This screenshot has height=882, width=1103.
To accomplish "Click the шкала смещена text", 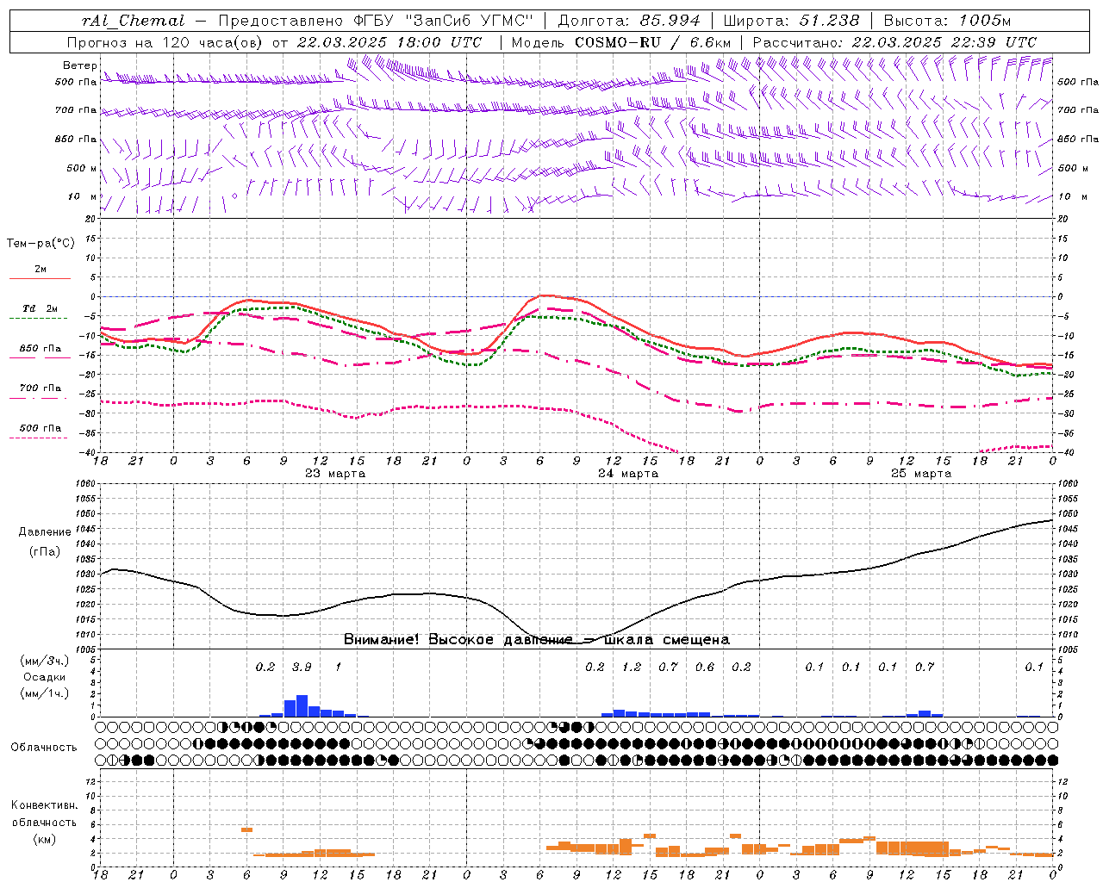I will point(667,639).
